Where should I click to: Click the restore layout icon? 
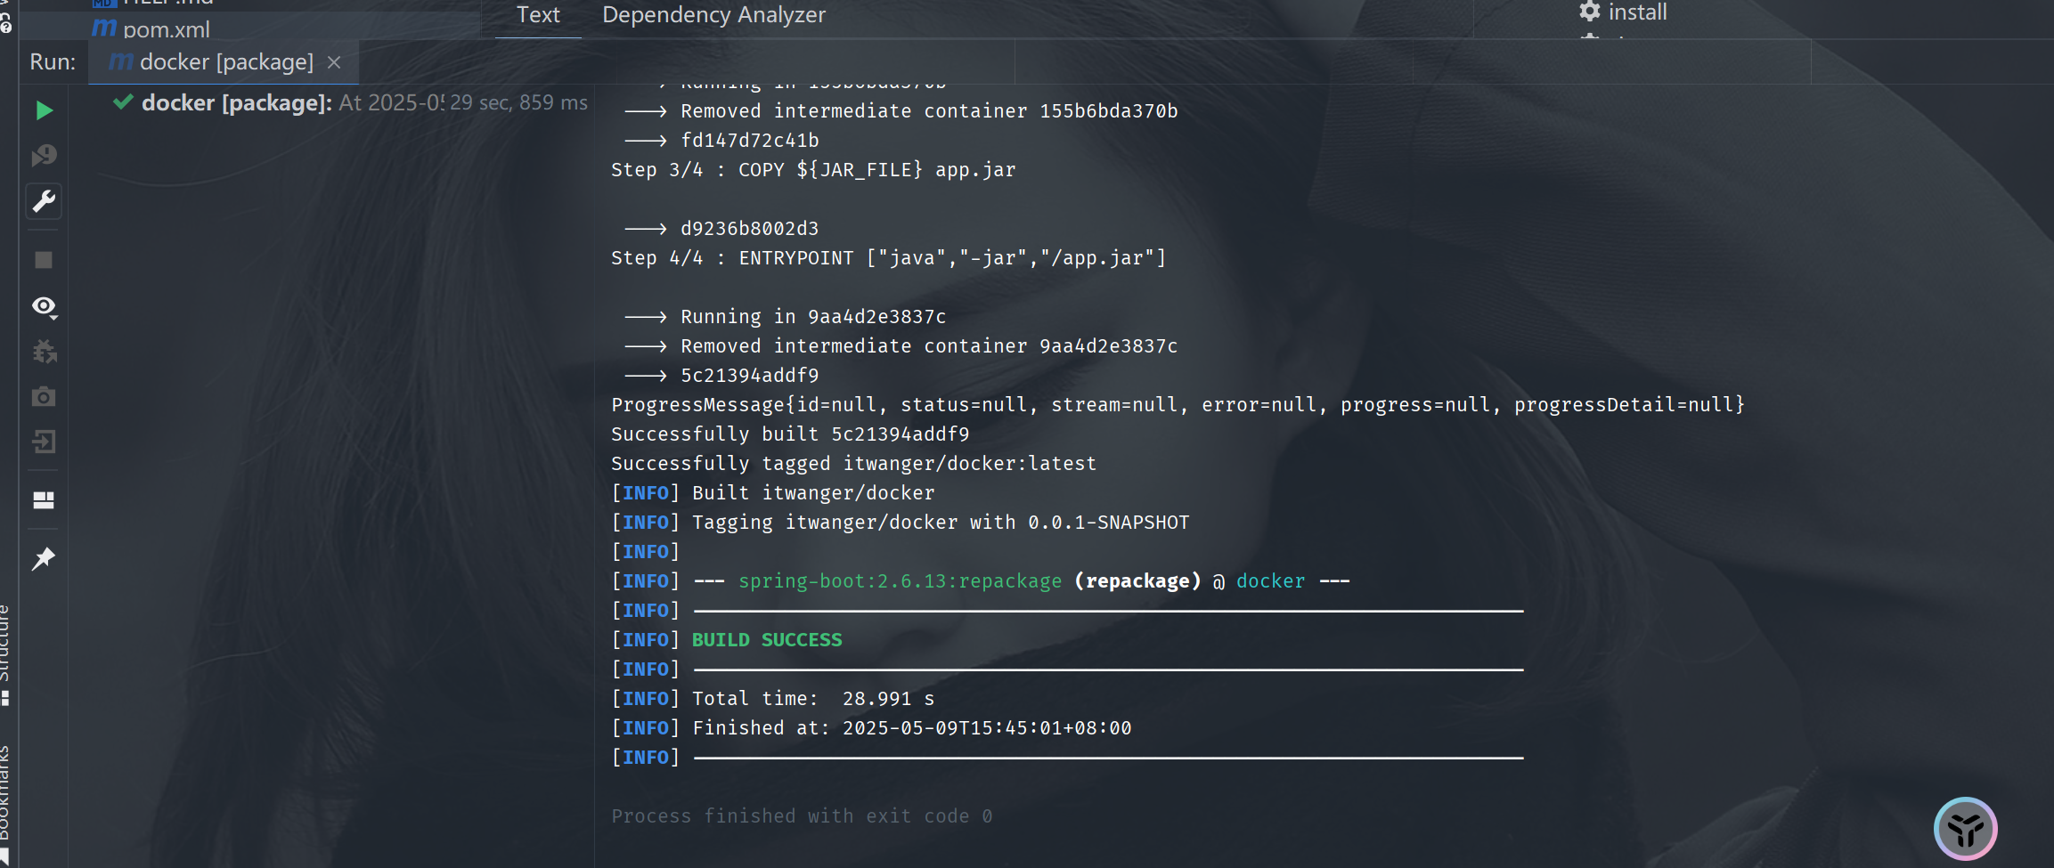44,500
